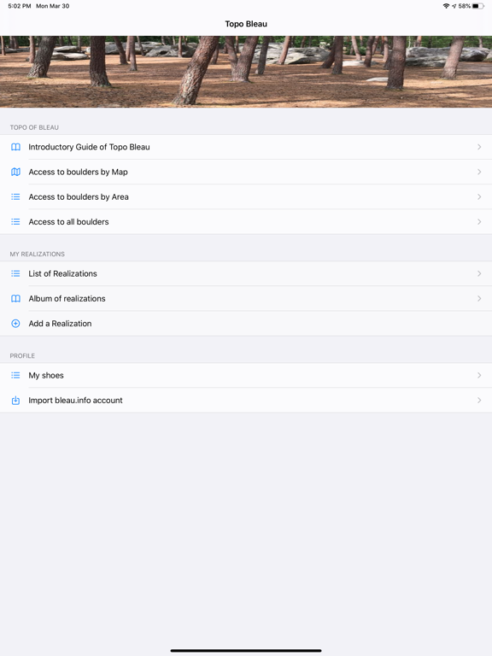Expand the My shoes row chevron

coord(479,375)
